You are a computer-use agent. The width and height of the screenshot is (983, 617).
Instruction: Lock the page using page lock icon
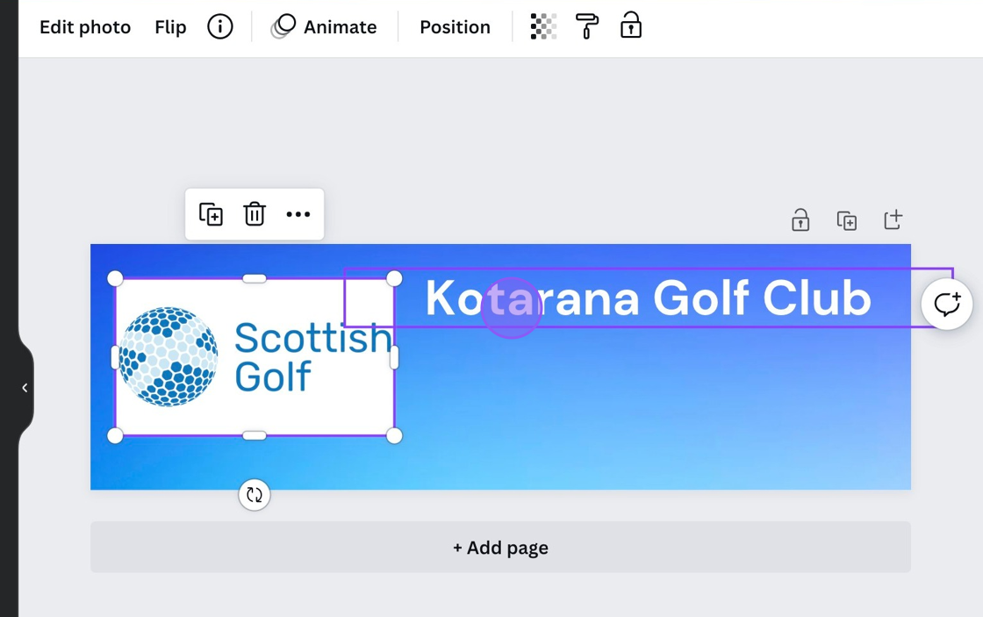coord(800,220)
